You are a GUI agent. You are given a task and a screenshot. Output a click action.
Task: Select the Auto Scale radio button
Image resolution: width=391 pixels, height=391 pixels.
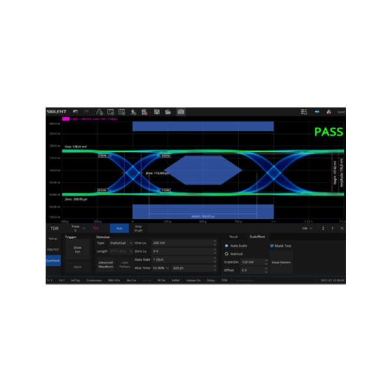(x=226, y=246)
